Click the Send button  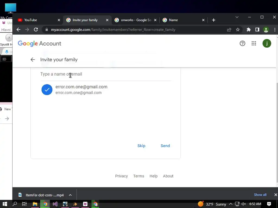pyautogui.click(x=165, y=146)
